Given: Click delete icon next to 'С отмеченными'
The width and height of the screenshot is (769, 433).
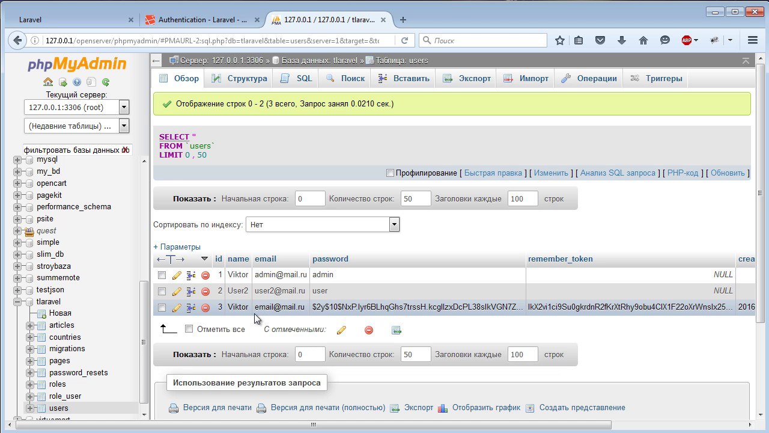Looking at the screenshot, I should 369,330.
